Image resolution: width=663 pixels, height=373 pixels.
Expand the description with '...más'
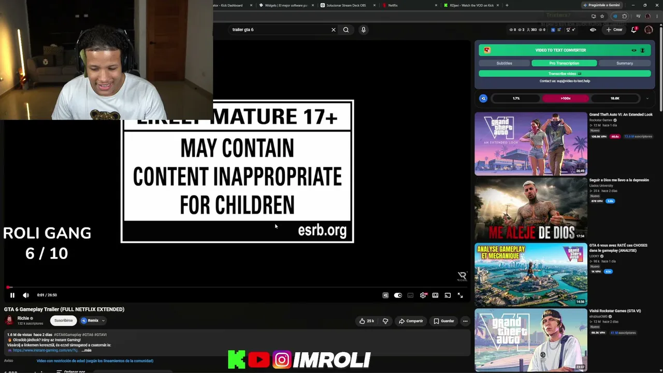(x=87, y=350)
